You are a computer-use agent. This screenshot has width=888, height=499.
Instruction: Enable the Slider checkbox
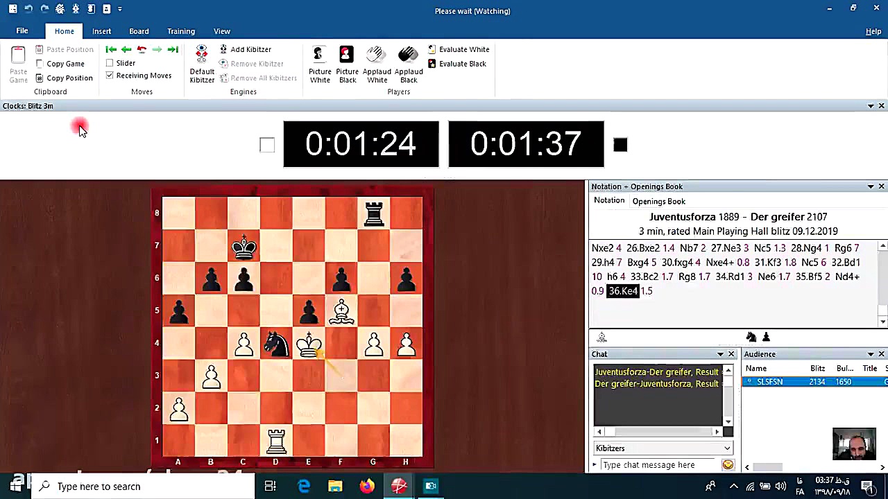coord(110,63)
